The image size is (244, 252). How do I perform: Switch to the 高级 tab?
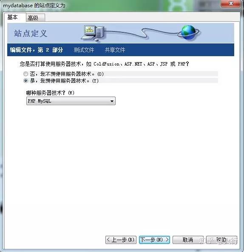[35, 18]
